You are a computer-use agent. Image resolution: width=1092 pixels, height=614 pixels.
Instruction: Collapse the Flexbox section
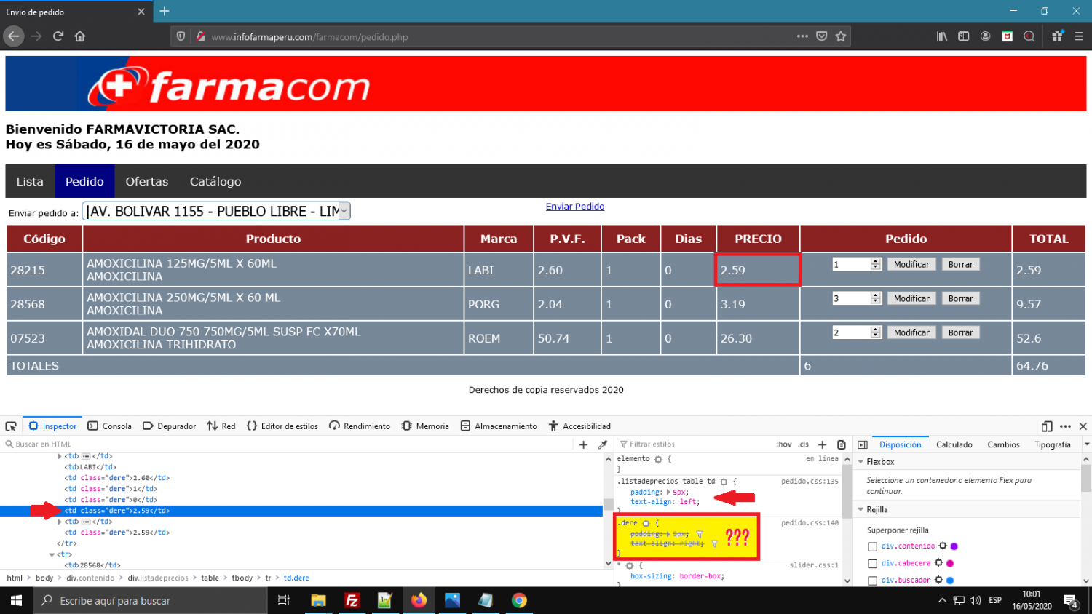point(861,462)
